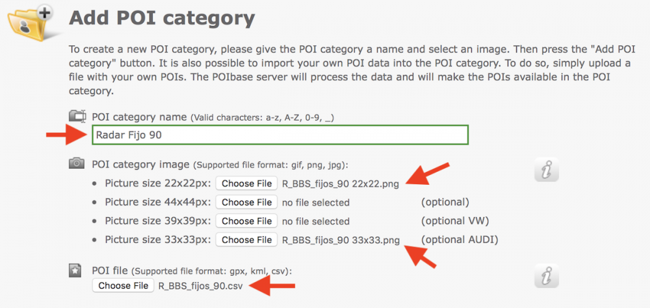Click the red arrow pointing at name field

(x=66, y=135)
